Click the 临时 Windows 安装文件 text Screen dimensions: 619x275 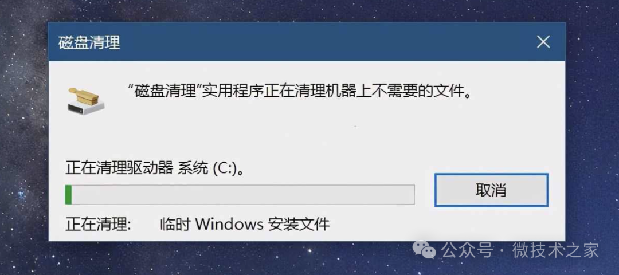(245, 225)
